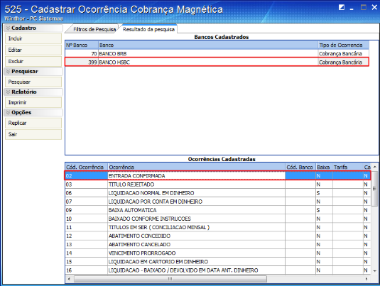Click Pesquisar button in sidebar
This screenshot has width=380, height=286.
click(33, 82)
